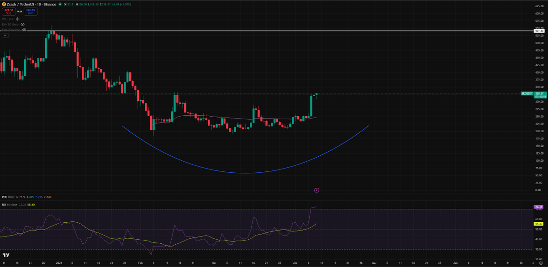Click the 2026 label on time axis

(58, 263)
